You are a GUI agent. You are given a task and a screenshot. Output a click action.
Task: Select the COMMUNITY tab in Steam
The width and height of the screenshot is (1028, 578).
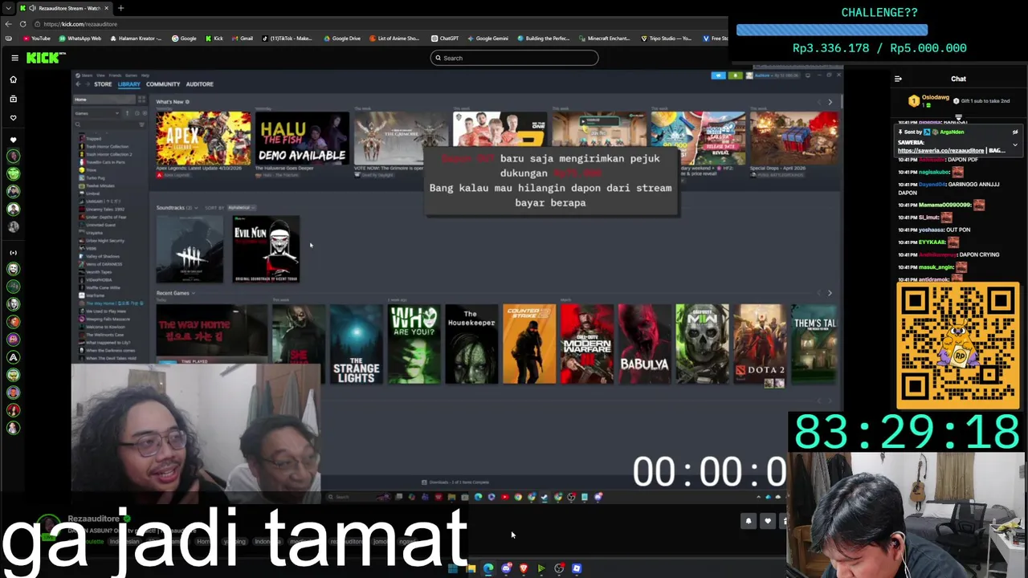pyautogui.click(x=163, y=84)
